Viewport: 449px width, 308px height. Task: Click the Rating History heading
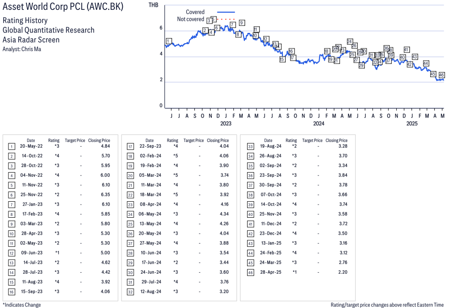(x=25, y=21)
